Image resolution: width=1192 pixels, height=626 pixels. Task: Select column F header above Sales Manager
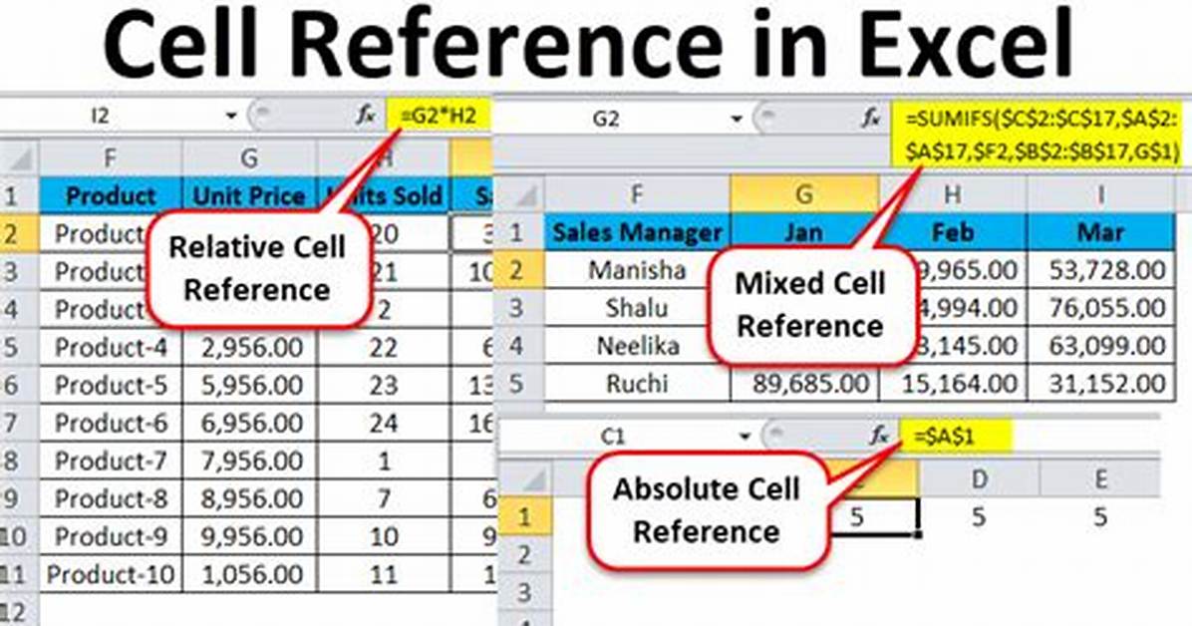tap(637, 195)
